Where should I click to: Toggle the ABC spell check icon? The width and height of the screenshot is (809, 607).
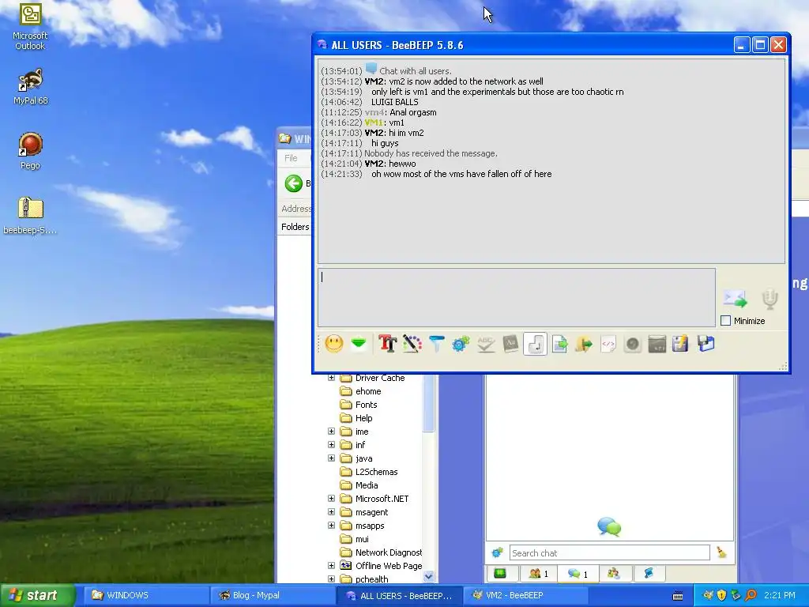pos(486,344)
